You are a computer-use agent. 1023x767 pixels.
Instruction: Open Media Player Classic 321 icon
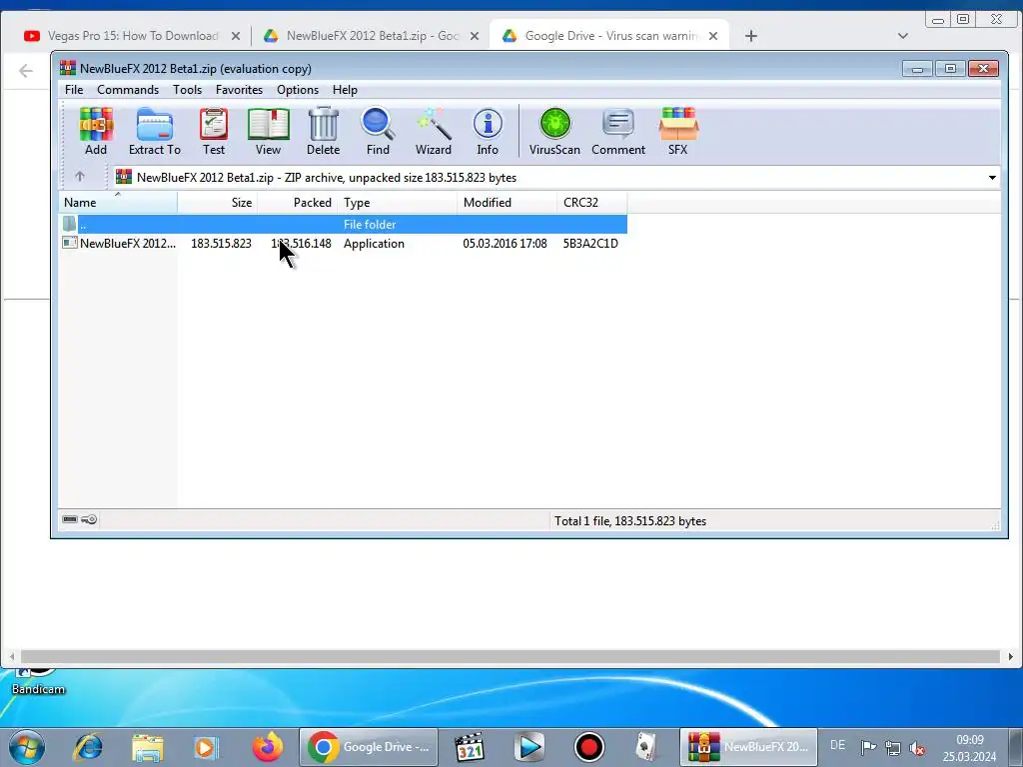coord(470,747)
